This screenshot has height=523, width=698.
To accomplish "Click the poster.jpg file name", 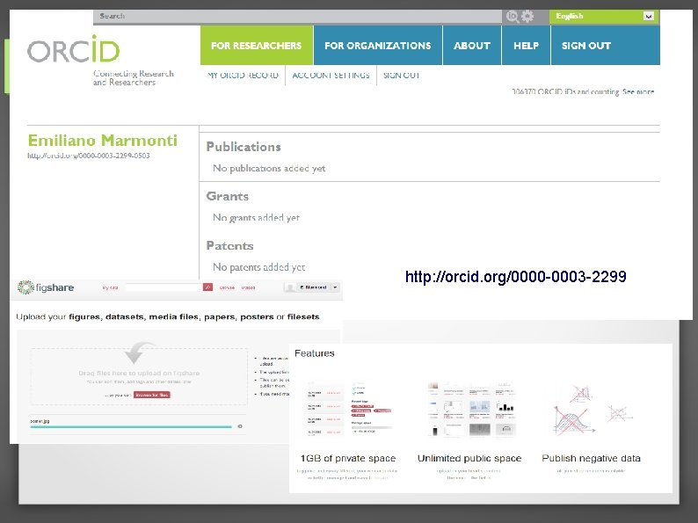I will pos(40,421).
